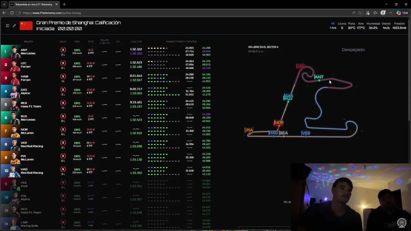Open Read aloud icon in address bar

354,13
